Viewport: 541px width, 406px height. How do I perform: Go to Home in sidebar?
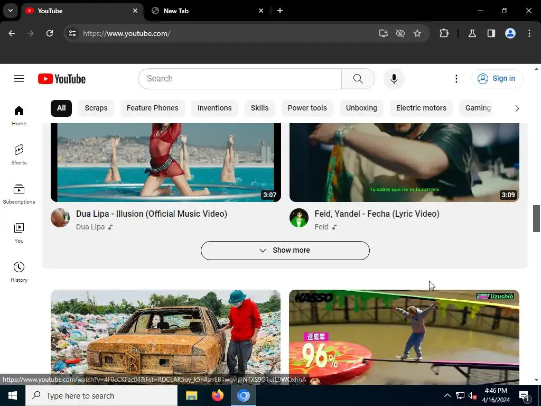19,116
